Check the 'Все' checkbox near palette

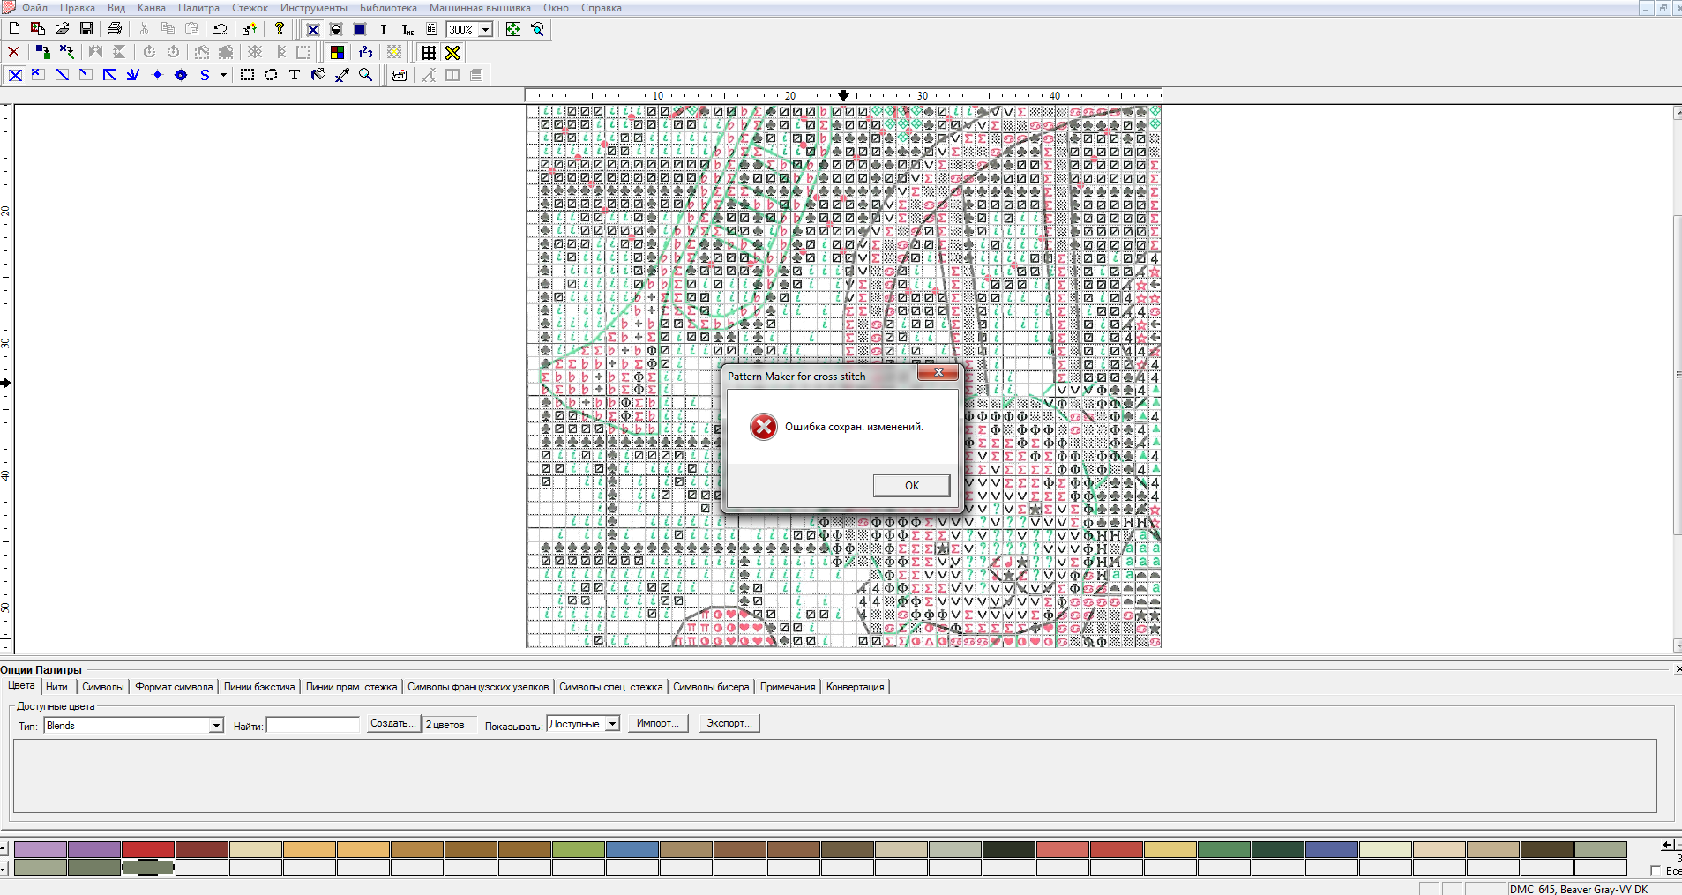click(x=1655, y=870)
